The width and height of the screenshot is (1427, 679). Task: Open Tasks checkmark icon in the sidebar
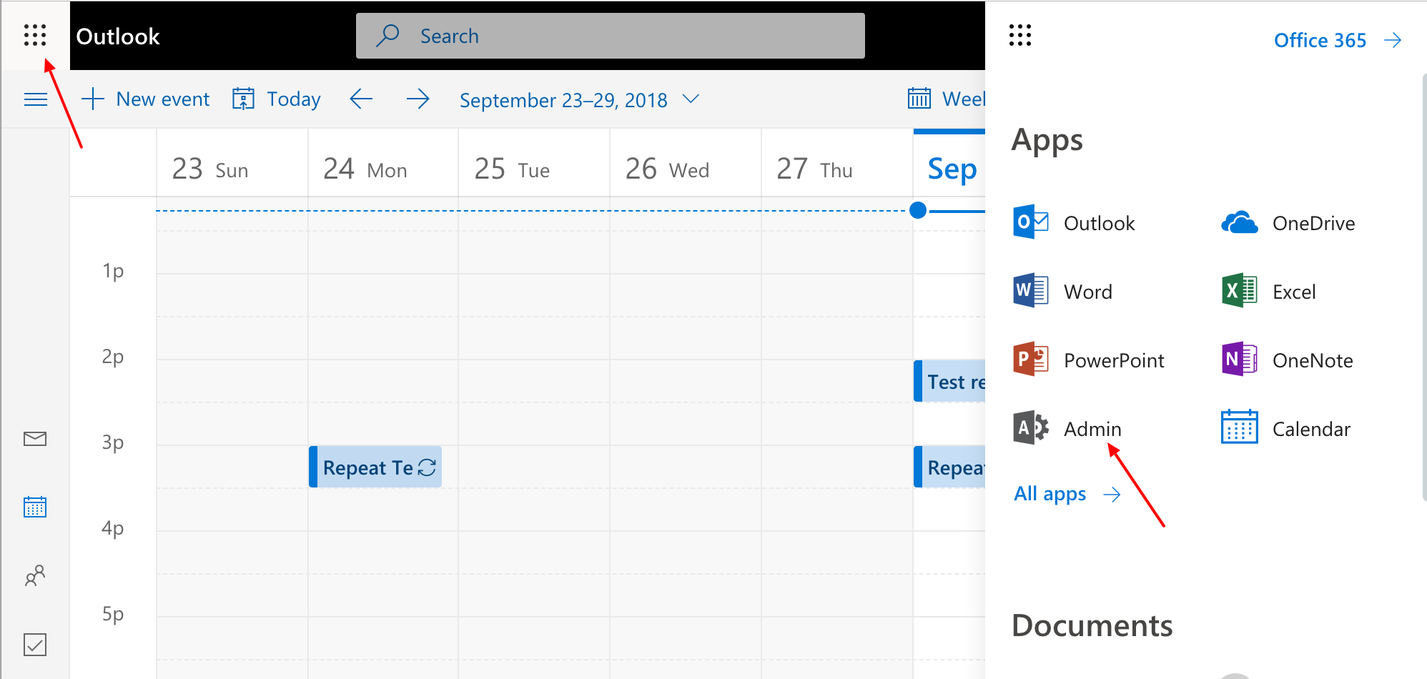pos(34,644)
